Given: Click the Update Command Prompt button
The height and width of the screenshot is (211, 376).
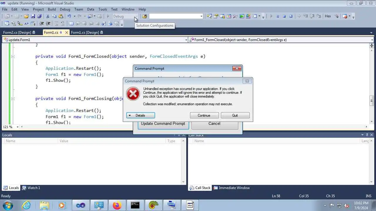Looking at the screenshot, I should pos(163,124).
